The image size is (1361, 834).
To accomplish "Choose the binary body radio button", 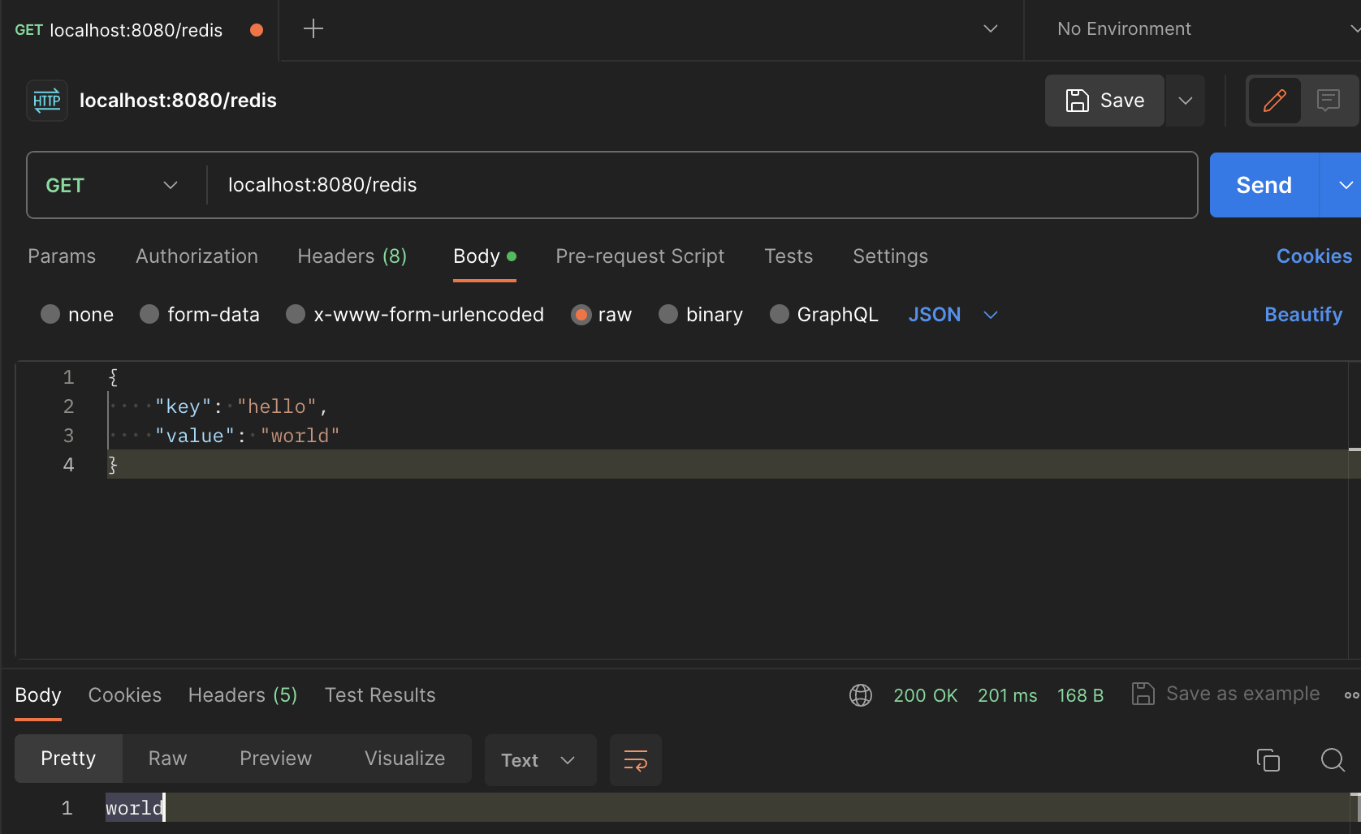I will tap(668, 314).
